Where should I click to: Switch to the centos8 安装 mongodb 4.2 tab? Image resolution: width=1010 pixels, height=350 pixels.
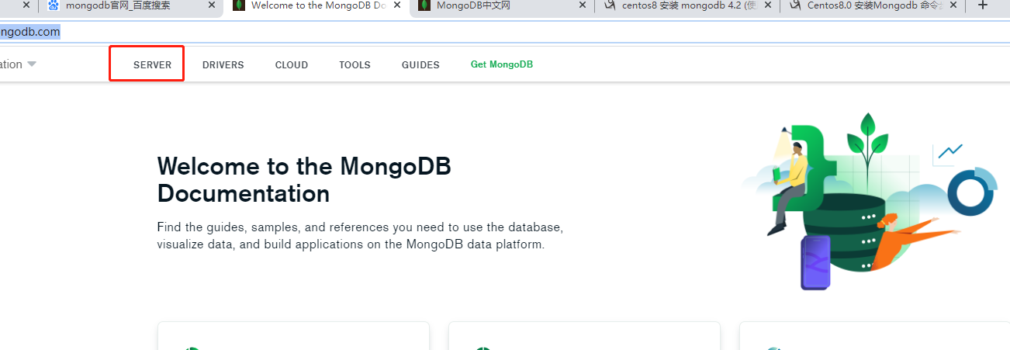689,5
